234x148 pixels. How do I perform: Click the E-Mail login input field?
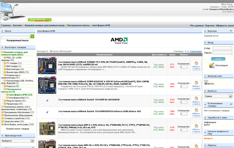pos(222,48)
